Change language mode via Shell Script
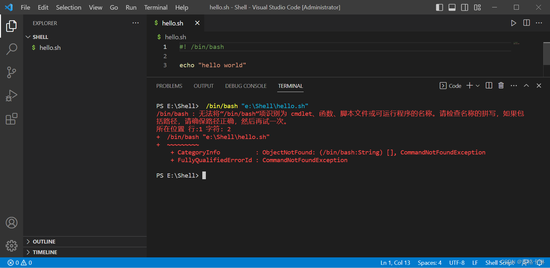The width and height of the screenshot is (550, 268). [x=500, y=263]
